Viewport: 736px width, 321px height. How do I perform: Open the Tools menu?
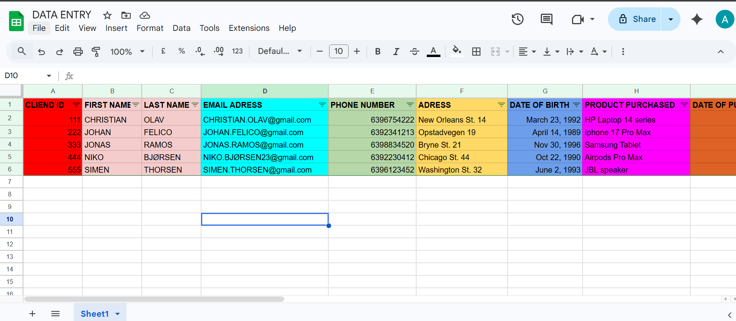click(x=210, y=28)
